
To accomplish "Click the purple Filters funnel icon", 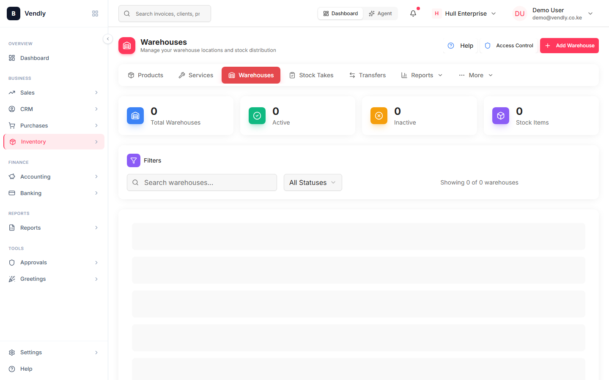I will [x=134, y=160].
